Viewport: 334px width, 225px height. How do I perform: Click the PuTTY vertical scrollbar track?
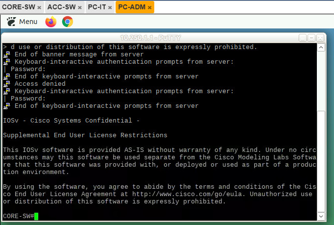pyautogui.click(x=321, y=132)
